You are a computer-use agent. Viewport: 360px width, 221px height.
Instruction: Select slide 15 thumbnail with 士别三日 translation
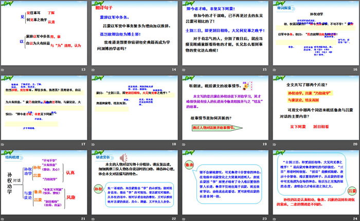tap(225, 33)
